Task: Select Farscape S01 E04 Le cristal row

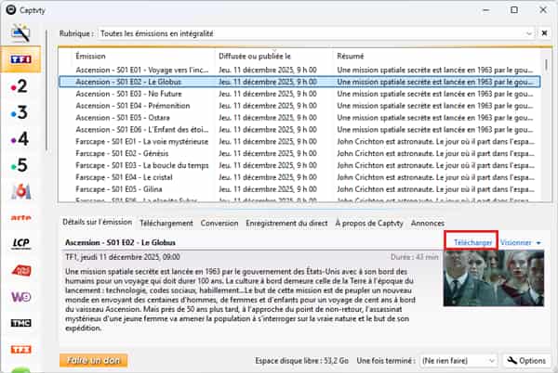Action: (299, 177)
